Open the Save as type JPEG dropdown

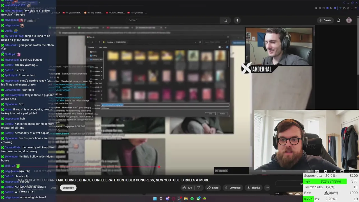pos(165,108)
